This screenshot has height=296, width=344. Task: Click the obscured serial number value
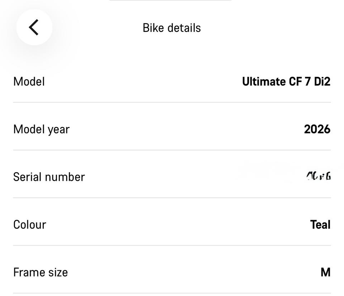coord(318,176)
